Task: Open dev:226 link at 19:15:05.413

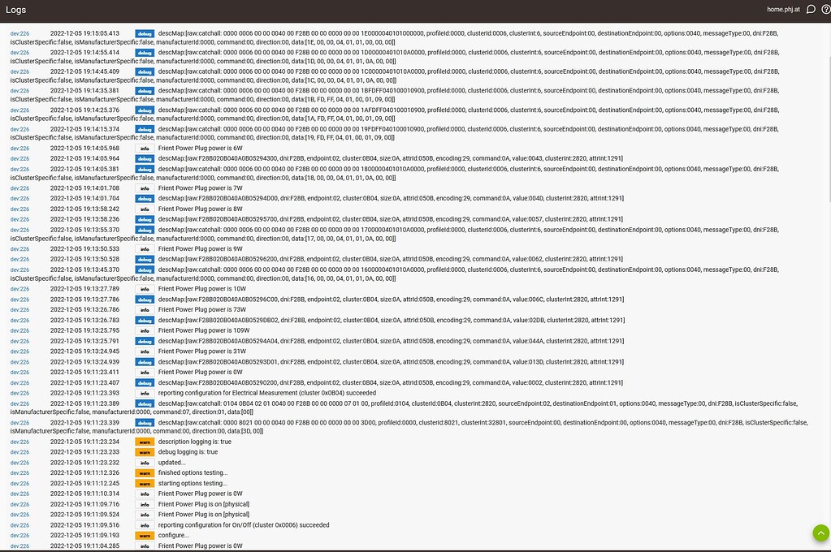Action: 19,33
